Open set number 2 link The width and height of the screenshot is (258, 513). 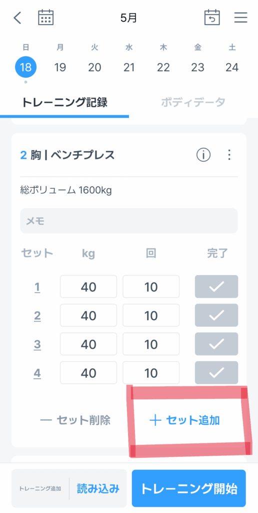[x=37, y=316]
